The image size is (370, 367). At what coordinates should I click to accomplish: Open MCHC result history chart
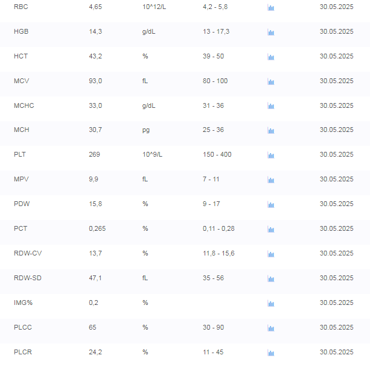click(271, 106)
